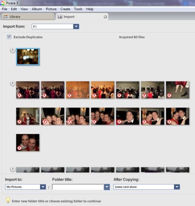Open the After Copying options dropdown
This screenshot has height=206, width=195.
177,187
